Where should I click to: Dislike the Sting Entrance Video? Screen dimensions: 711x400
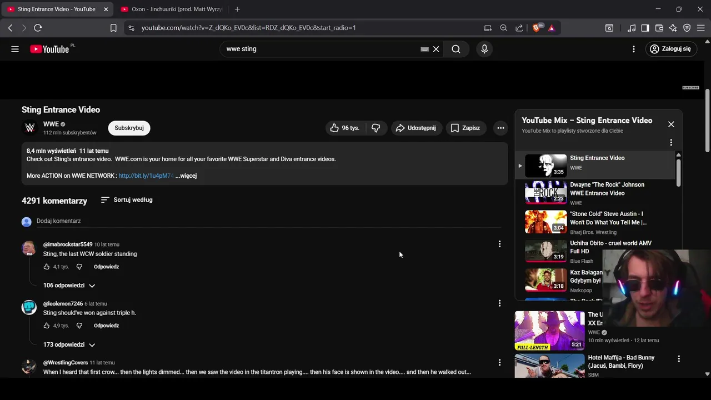376,128
